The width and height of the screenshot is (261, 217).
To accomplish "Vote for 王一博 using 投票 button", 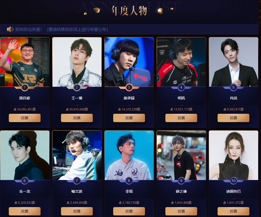I will 77,118.
